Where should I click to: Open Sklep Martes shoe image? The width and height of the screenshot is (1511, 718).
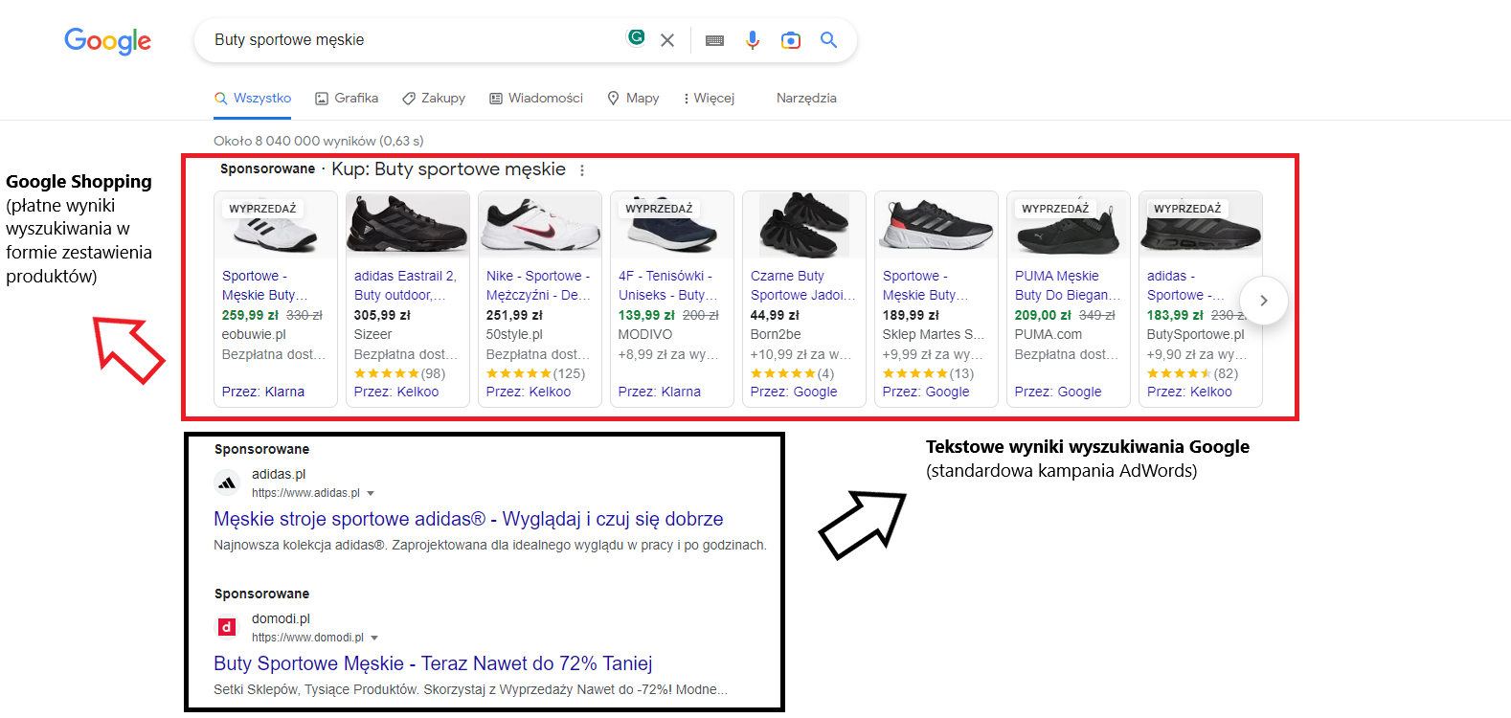[936, 226]
